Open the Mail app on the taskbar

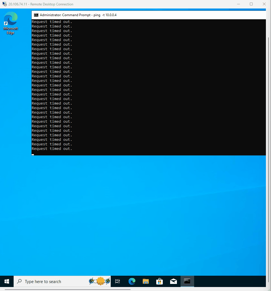pos(174,281)
